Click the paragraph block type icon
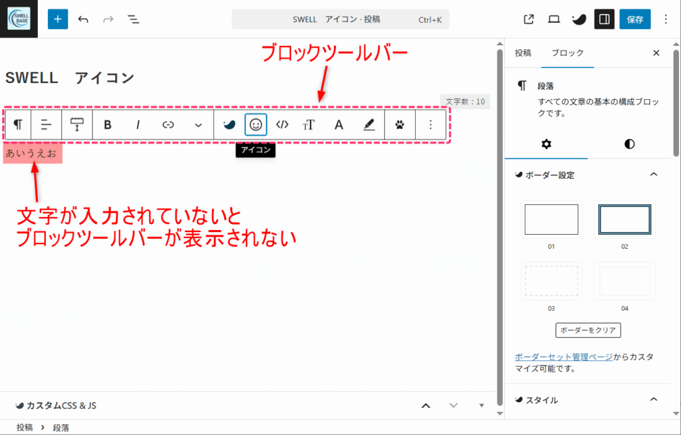 coord(18,125)
